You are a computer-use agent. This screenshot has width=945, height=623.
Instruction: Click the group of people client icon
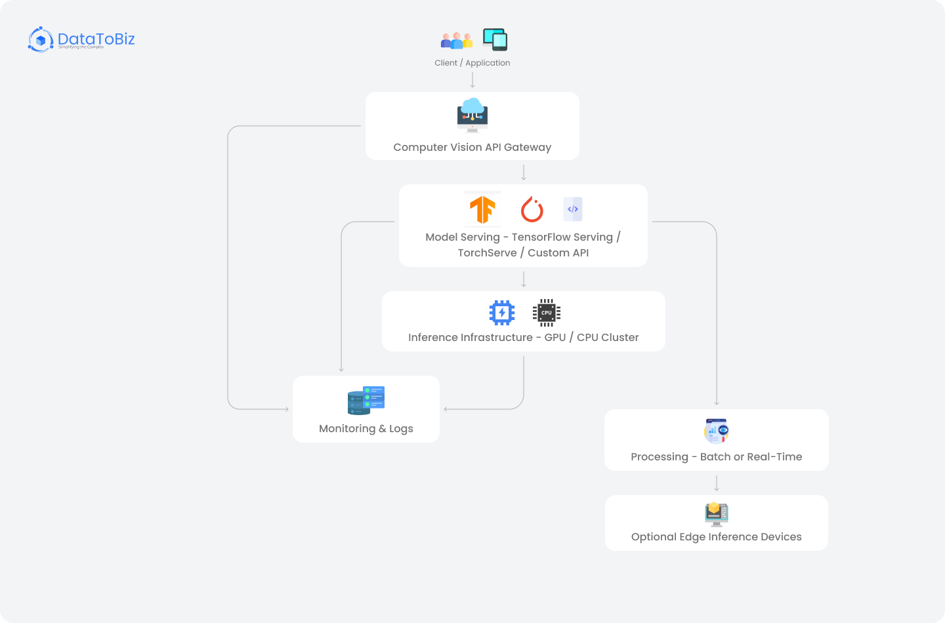click(456, 41)
